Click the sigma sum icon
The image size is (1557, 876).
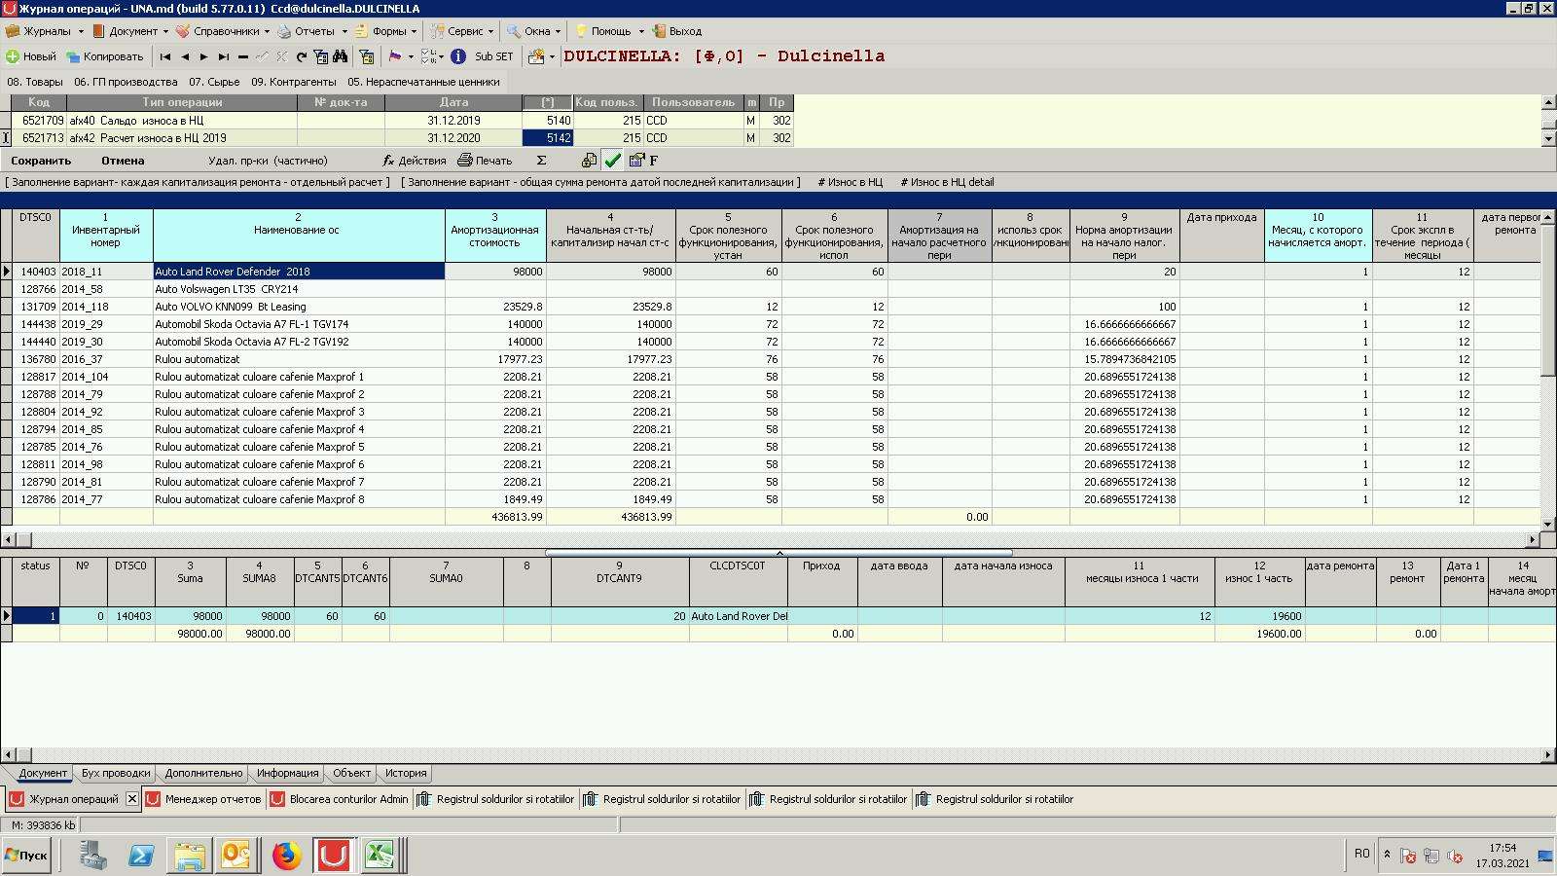(x=542, y=161)
